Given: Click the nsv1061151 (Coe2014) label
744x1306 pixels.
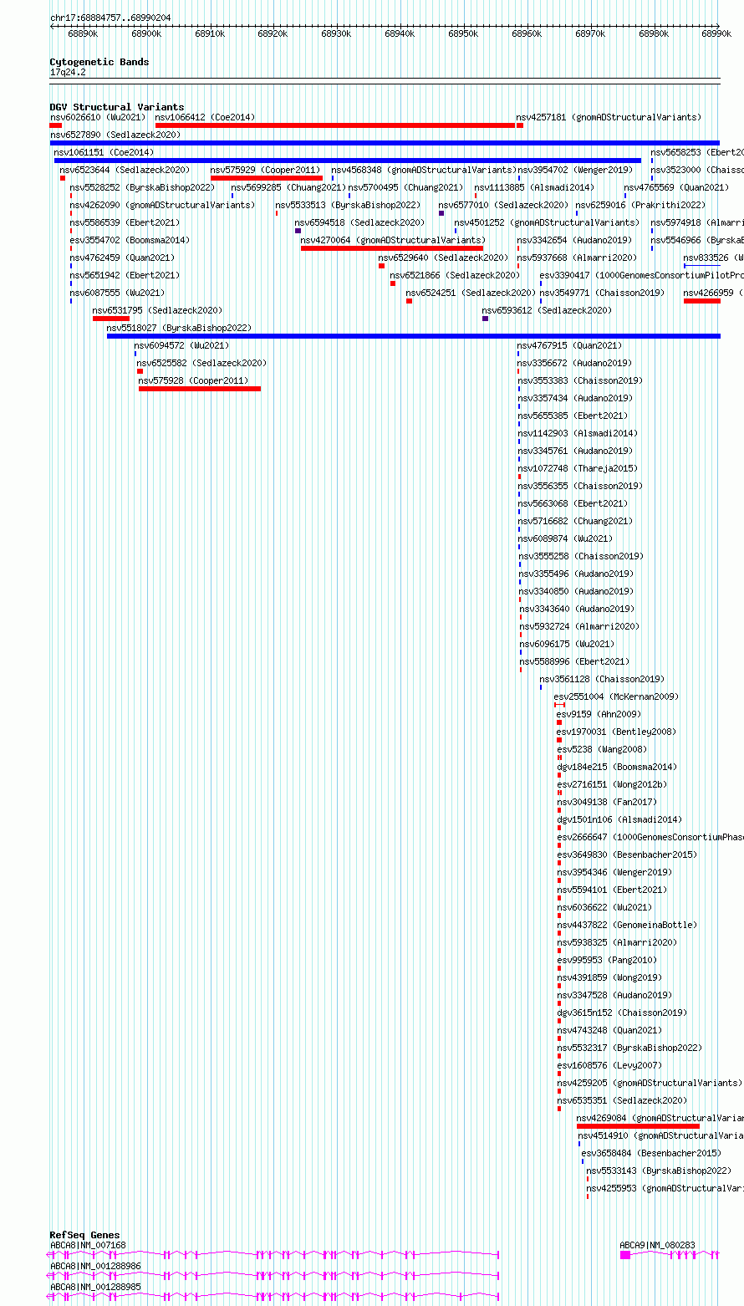Looking at the screenshot, I should point(104,152).
